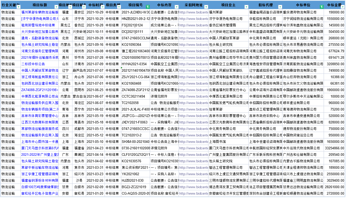
Task: Open the 2021年烟叶运输服务采购 link
Action: pos(40,57)
